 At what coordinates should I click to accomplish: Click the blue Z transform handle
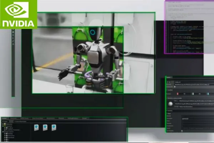point(208,94)
